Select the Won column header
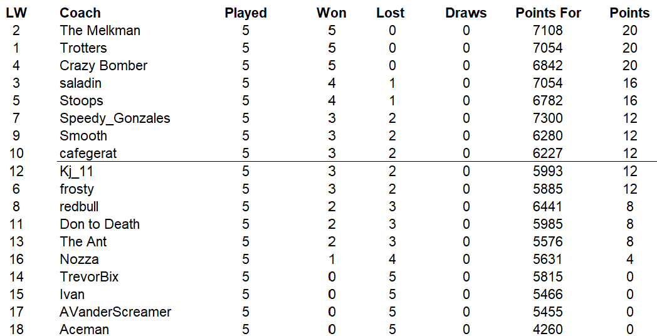The height and width of the screenshot is (336, 657). 332,13
